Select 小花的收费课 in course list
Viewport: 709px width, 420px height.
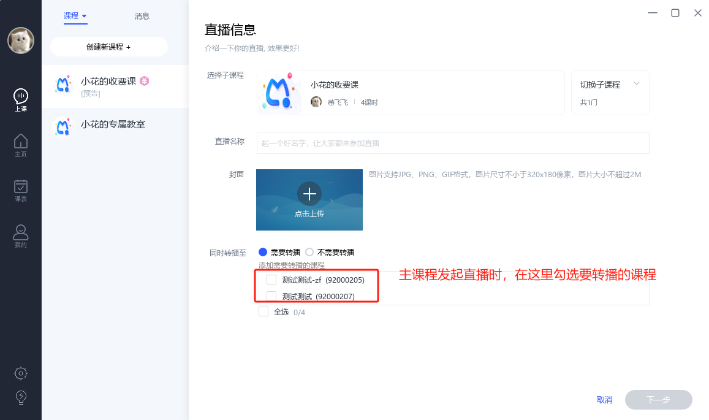coord(115,86)
